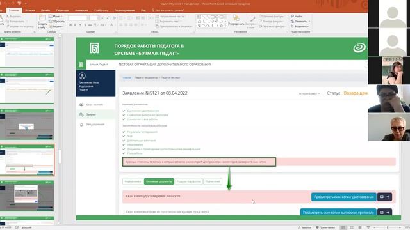Open Направление текста text direction dropdown

170,16
